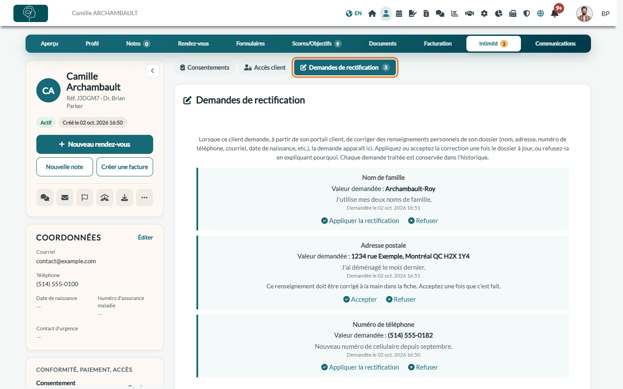Click the envelope icon in the client card

click(x=65, y=198)
